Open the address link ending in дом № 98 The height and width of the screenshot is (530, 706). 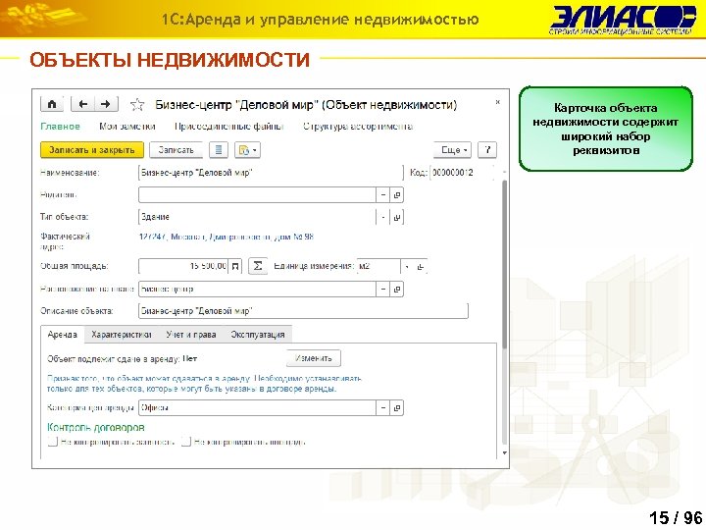227,237
